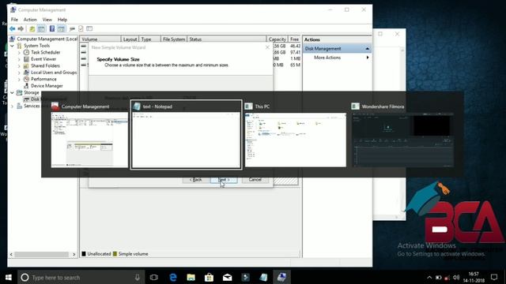Open Microsoft Edge from taskbar
506x284 pixels.
(x=173, y=277)
